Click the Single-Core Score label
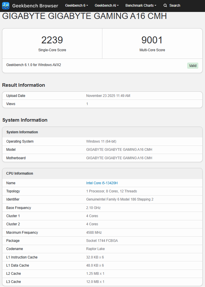 click(52, 50)
